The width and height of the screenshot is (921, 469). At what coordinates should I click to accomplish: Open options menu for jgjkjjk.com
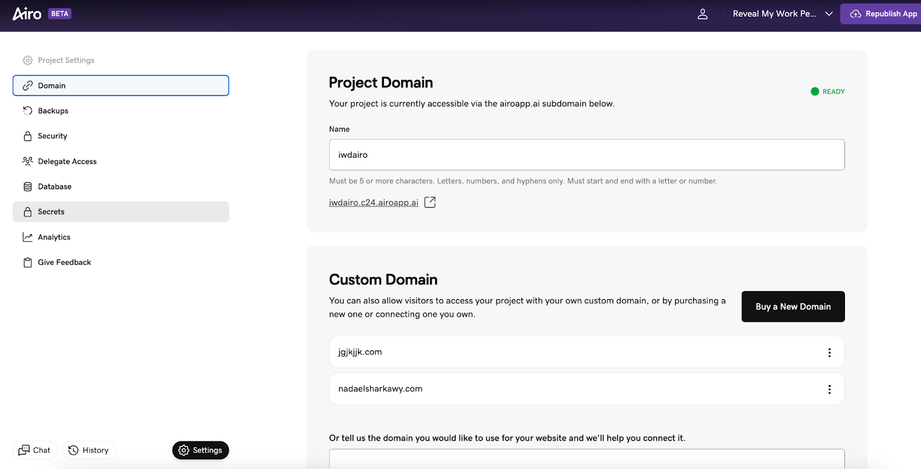click(x=829, y=353)
